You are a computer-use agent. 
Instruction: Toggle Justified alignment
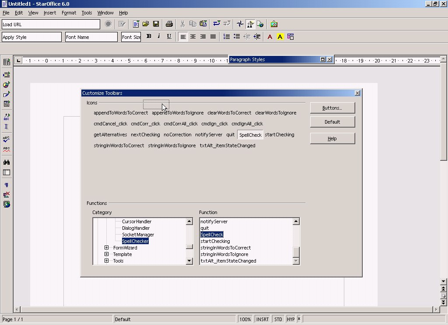213,37
